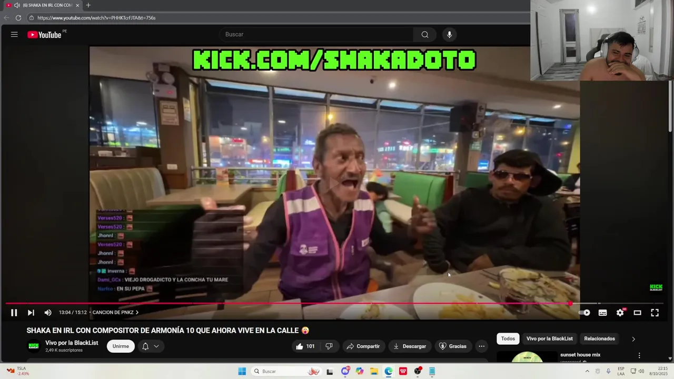Image resolution: width=674 pixels, height=379 pixels.
Task: Like the video with 101 likes
Action: tap(305, 346)
